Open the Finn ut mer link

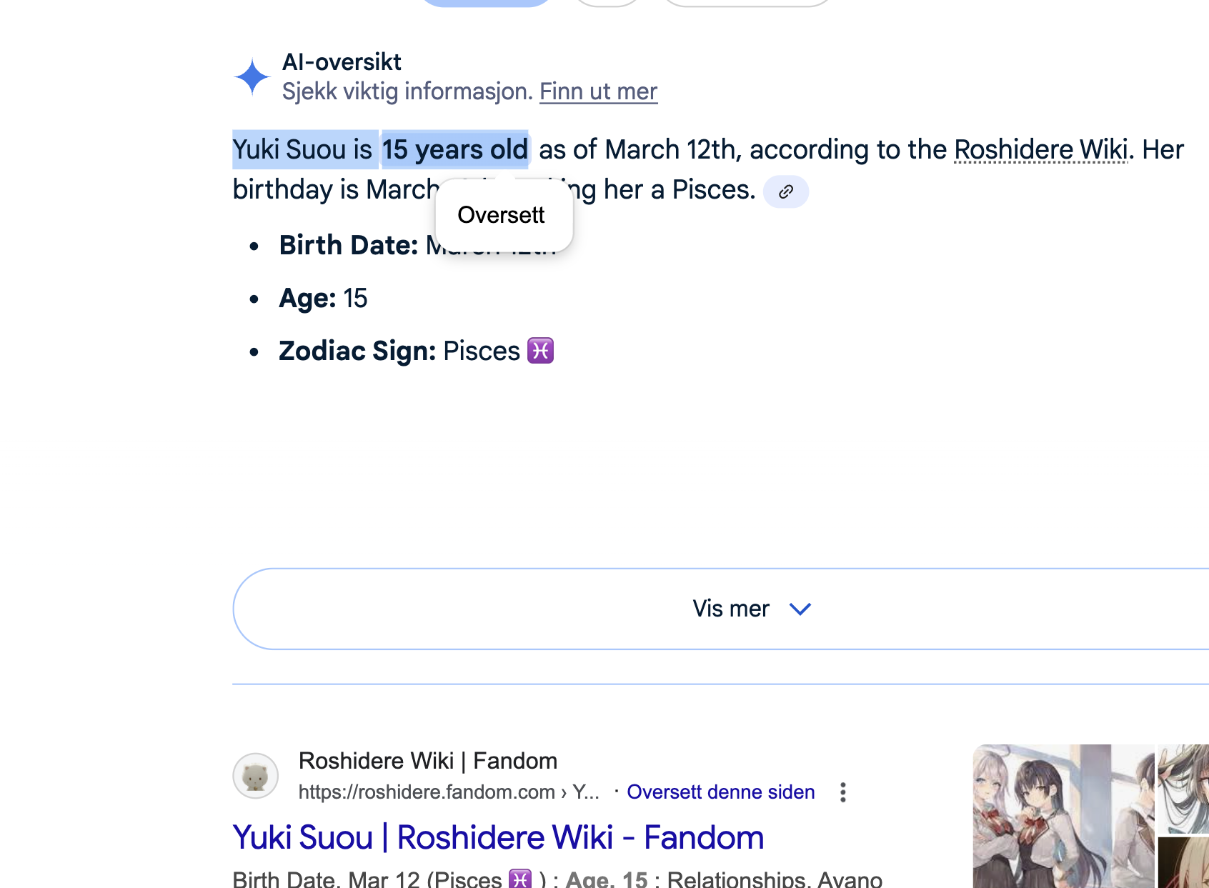(598, 91)
